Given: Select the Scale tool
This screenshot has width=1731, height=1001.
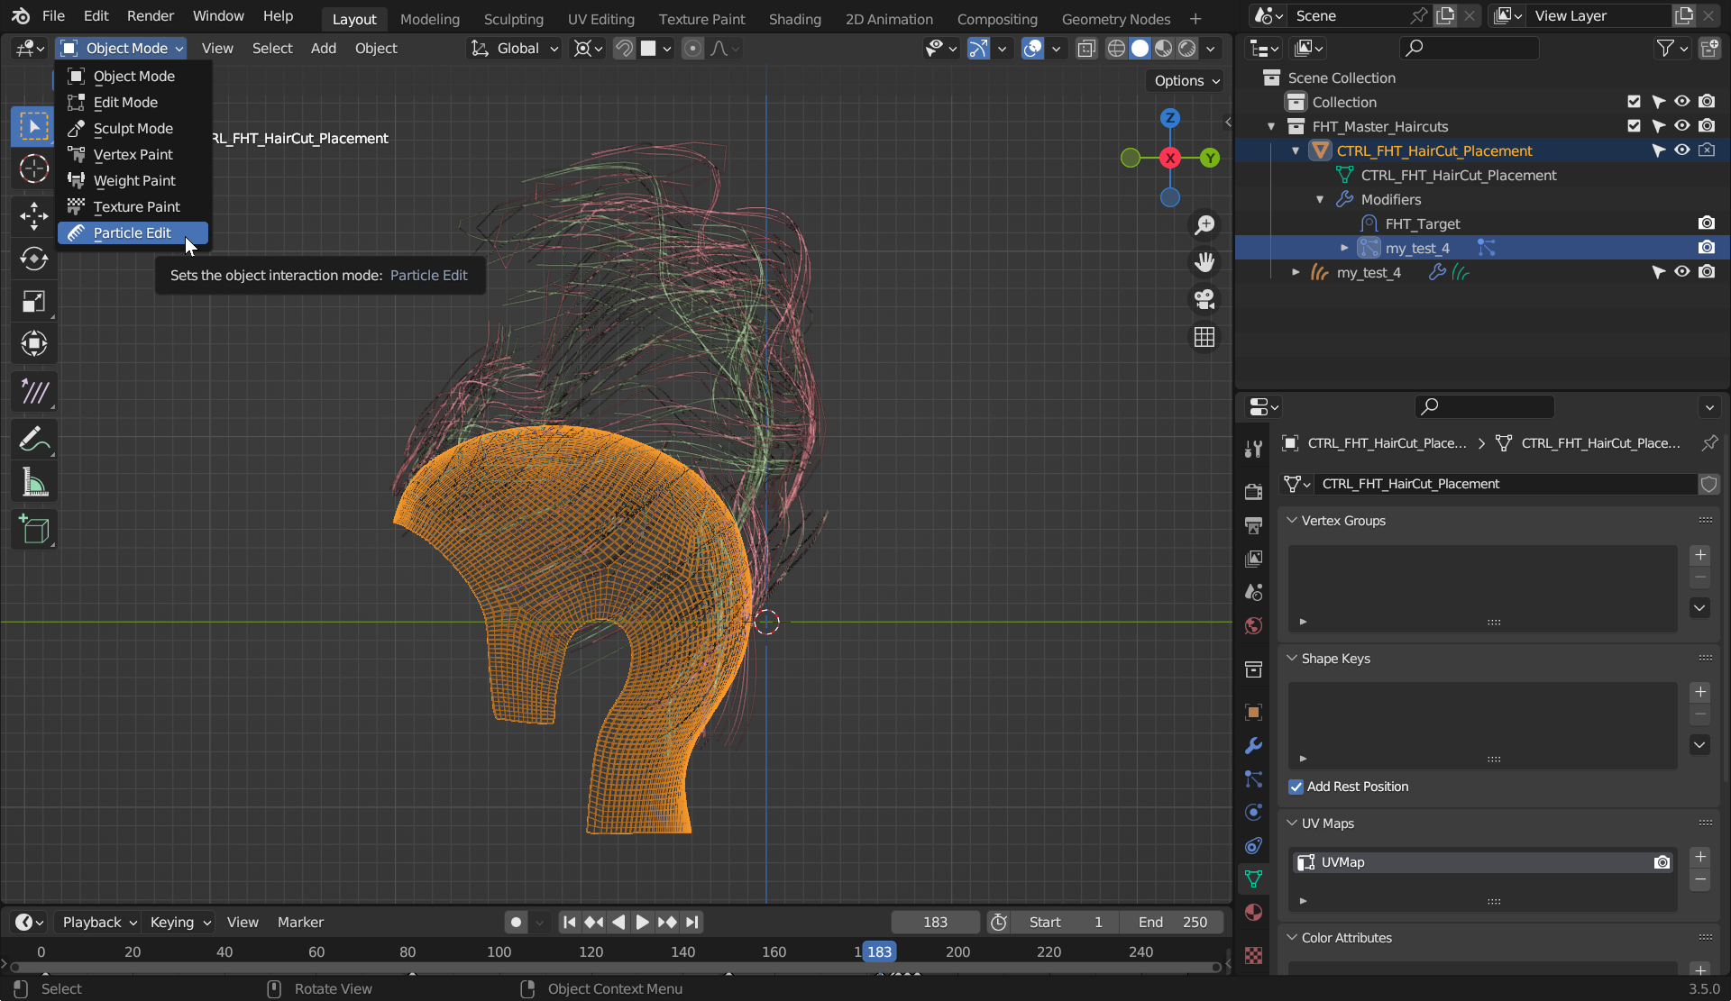Looking at the screenshot, I should (x=33, y=301).
